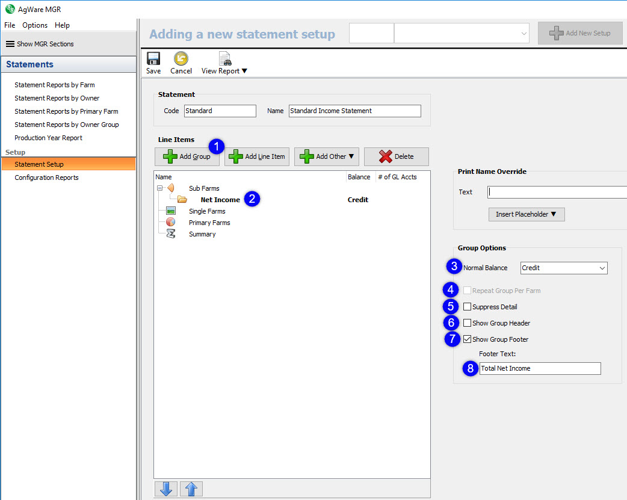Uncheck the Show Group Footer box
The height and width of the screenshot is (500, 627).
click(468, 339)
